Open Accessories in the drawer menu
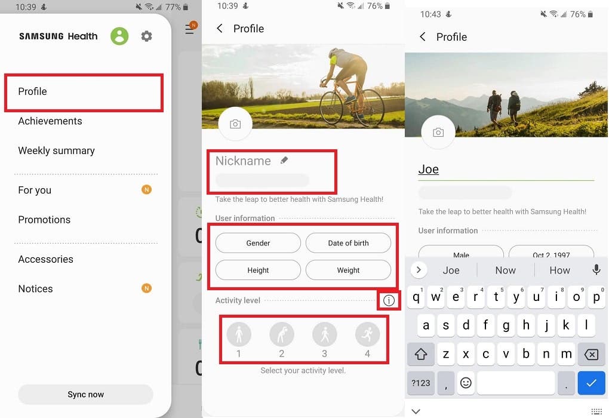This screenshot has height=418, width=609. tap(46, 259)
